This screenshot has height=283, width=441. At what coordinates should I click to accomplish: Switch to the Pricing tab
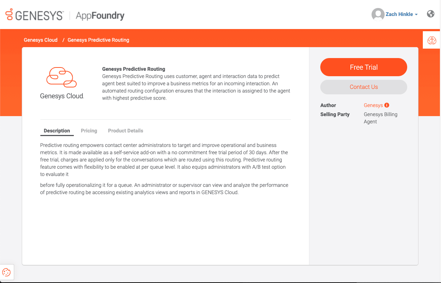click(89, 131)
